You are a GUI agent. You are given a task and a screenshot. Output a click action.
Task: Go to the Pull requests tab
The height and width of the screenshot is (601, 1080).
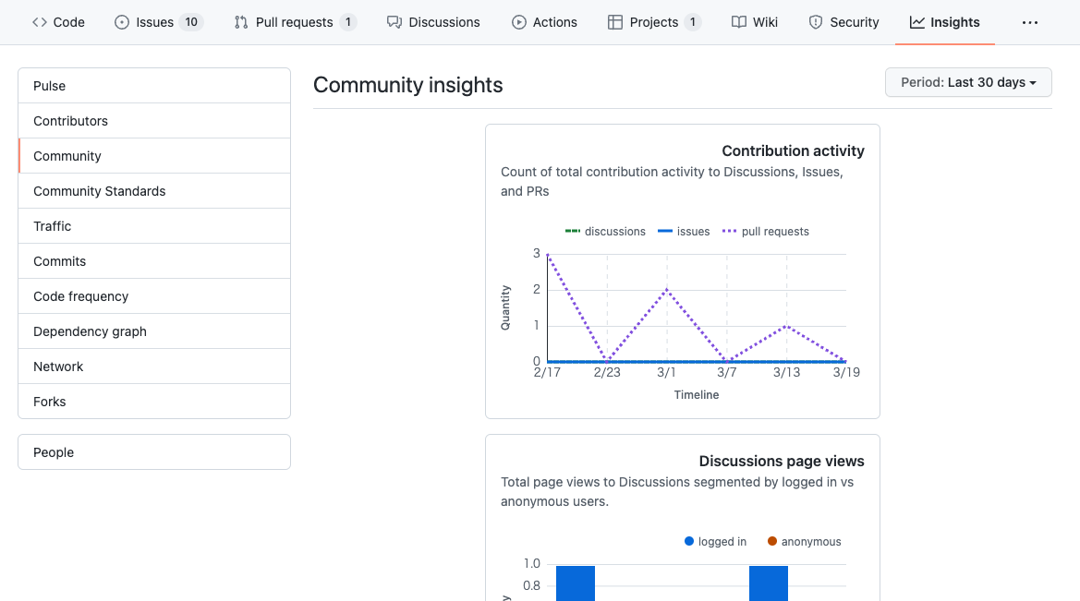295,22
